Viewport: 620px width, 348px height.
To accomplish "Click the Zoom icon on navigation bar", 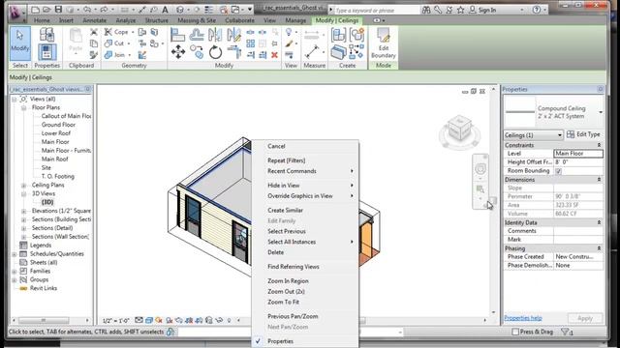I will [x=480, y=189].
